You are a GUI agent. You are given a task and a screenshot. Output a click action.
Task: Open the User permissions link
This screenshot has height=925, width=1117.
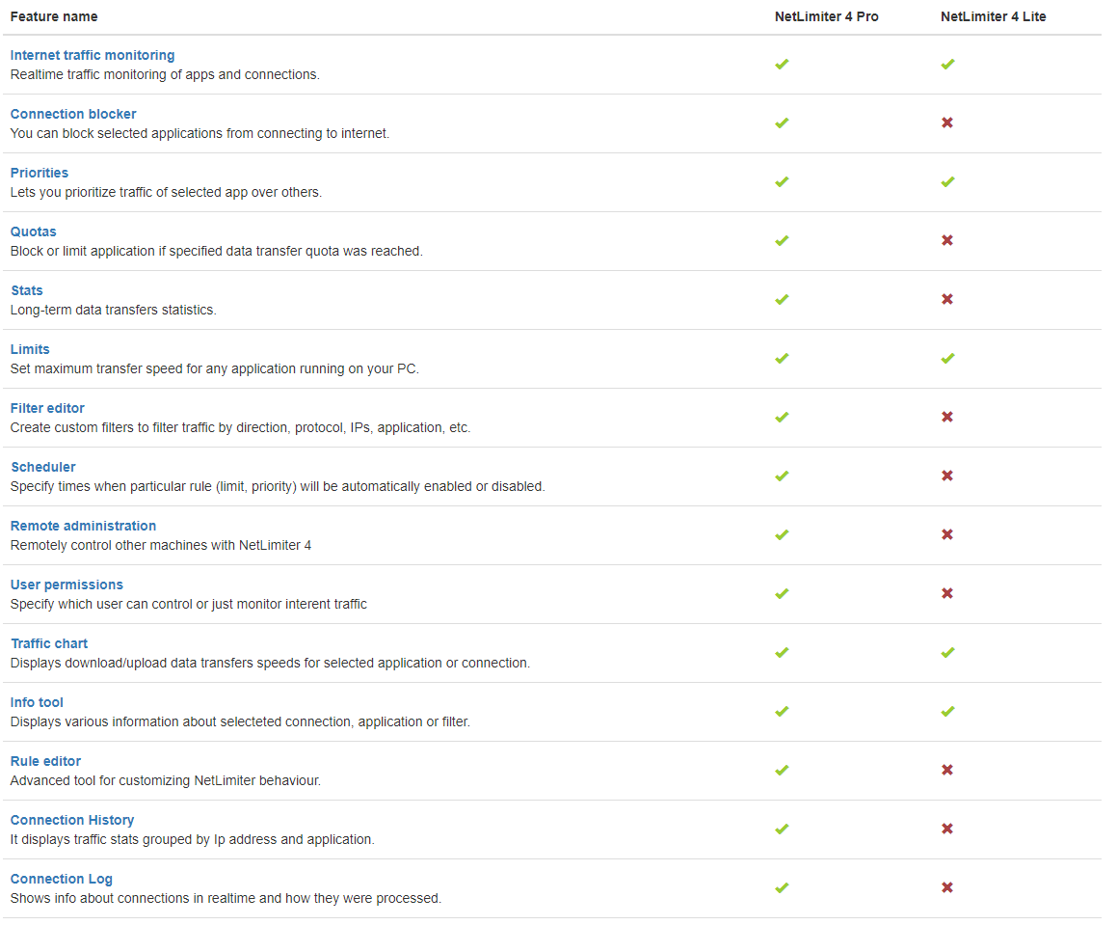click(x=66, y=585)
